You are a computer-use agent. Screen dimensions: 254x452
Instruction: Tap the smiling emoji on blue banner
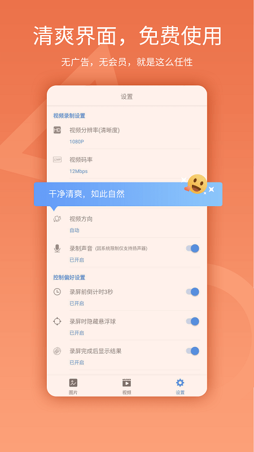(x=197, y=184)
